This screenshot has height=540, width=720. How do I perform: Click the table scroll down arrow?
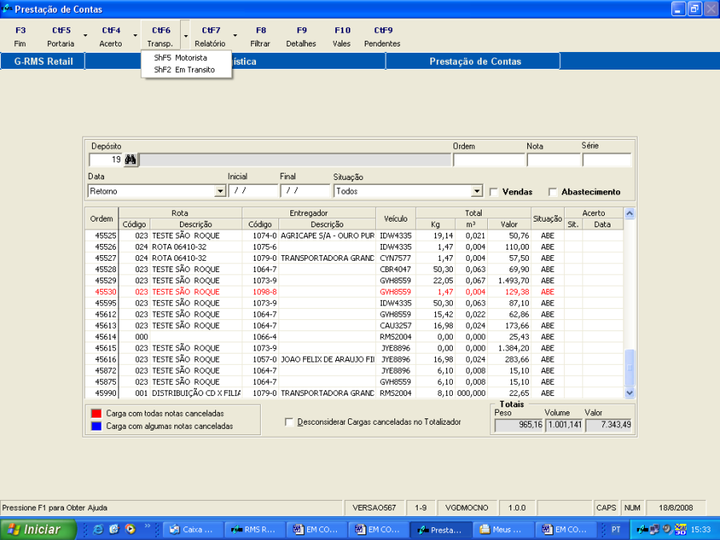[x=630, y=393]
